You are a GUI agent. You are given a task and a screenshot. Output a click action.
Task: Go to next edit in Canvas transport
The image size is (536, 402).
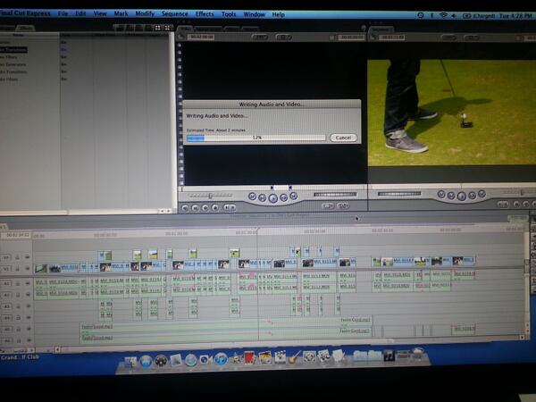tap(482, 194)
